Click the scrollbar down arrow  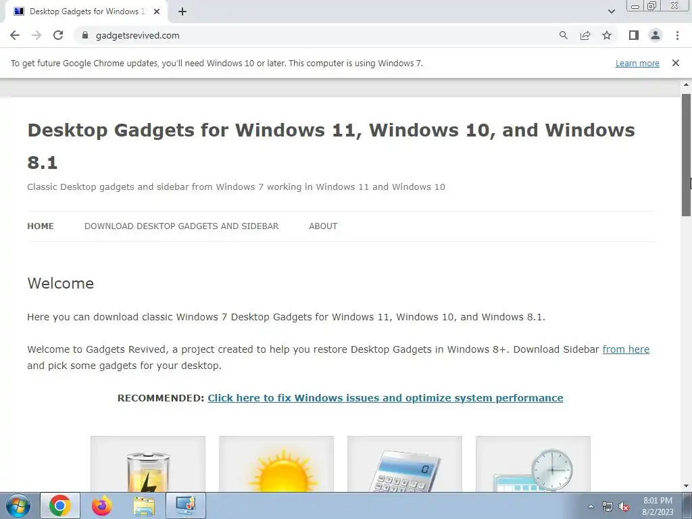687,487
